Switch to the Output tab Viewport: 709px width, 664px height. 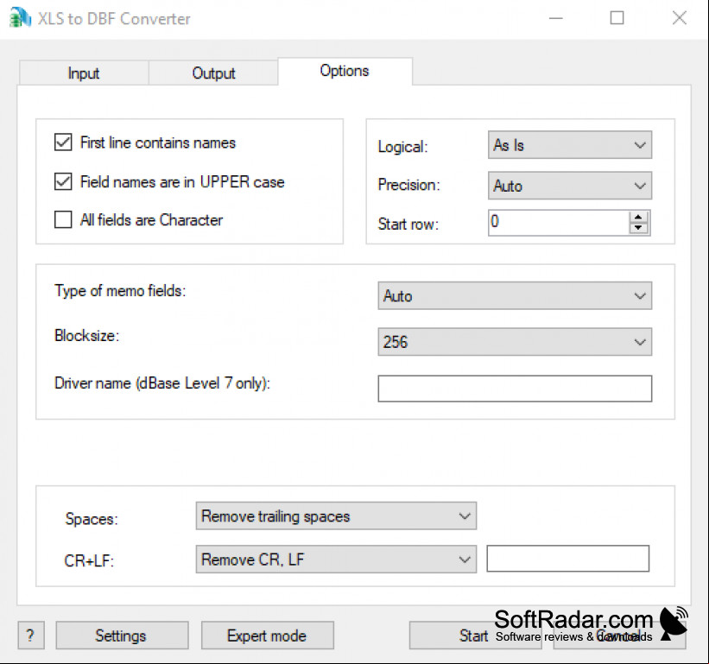(x=213, y=73)
